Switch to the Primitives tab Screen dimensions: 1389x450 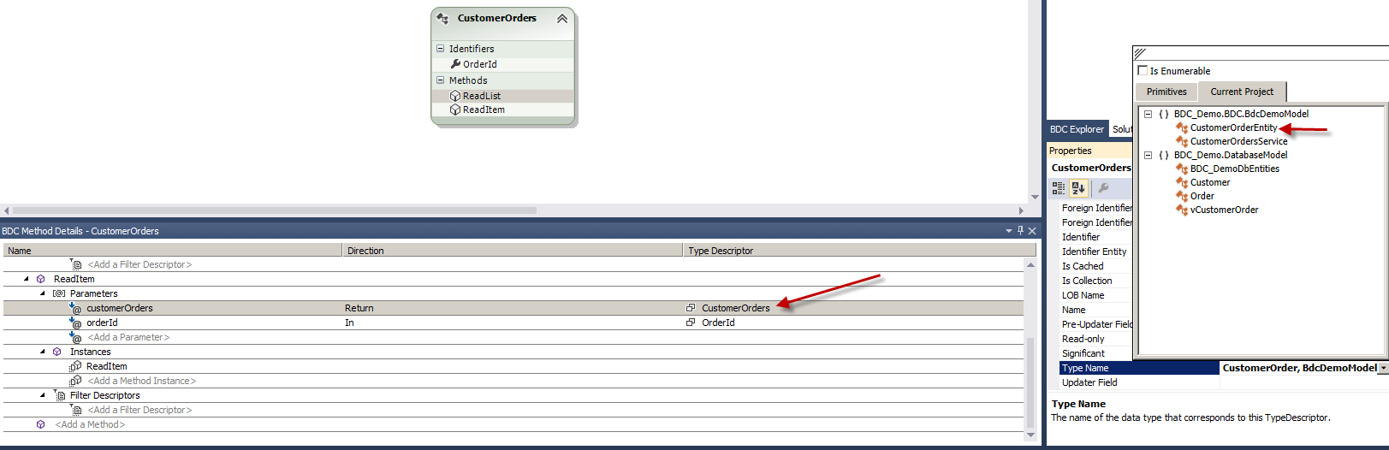tap(1166, 92)
